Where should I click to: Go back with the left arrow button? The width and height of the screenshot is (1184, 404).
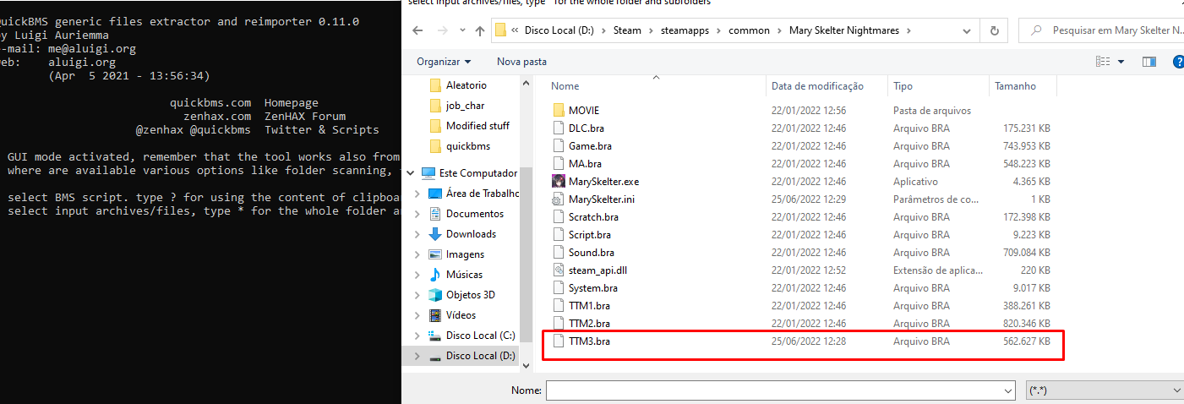pos(417,30)
